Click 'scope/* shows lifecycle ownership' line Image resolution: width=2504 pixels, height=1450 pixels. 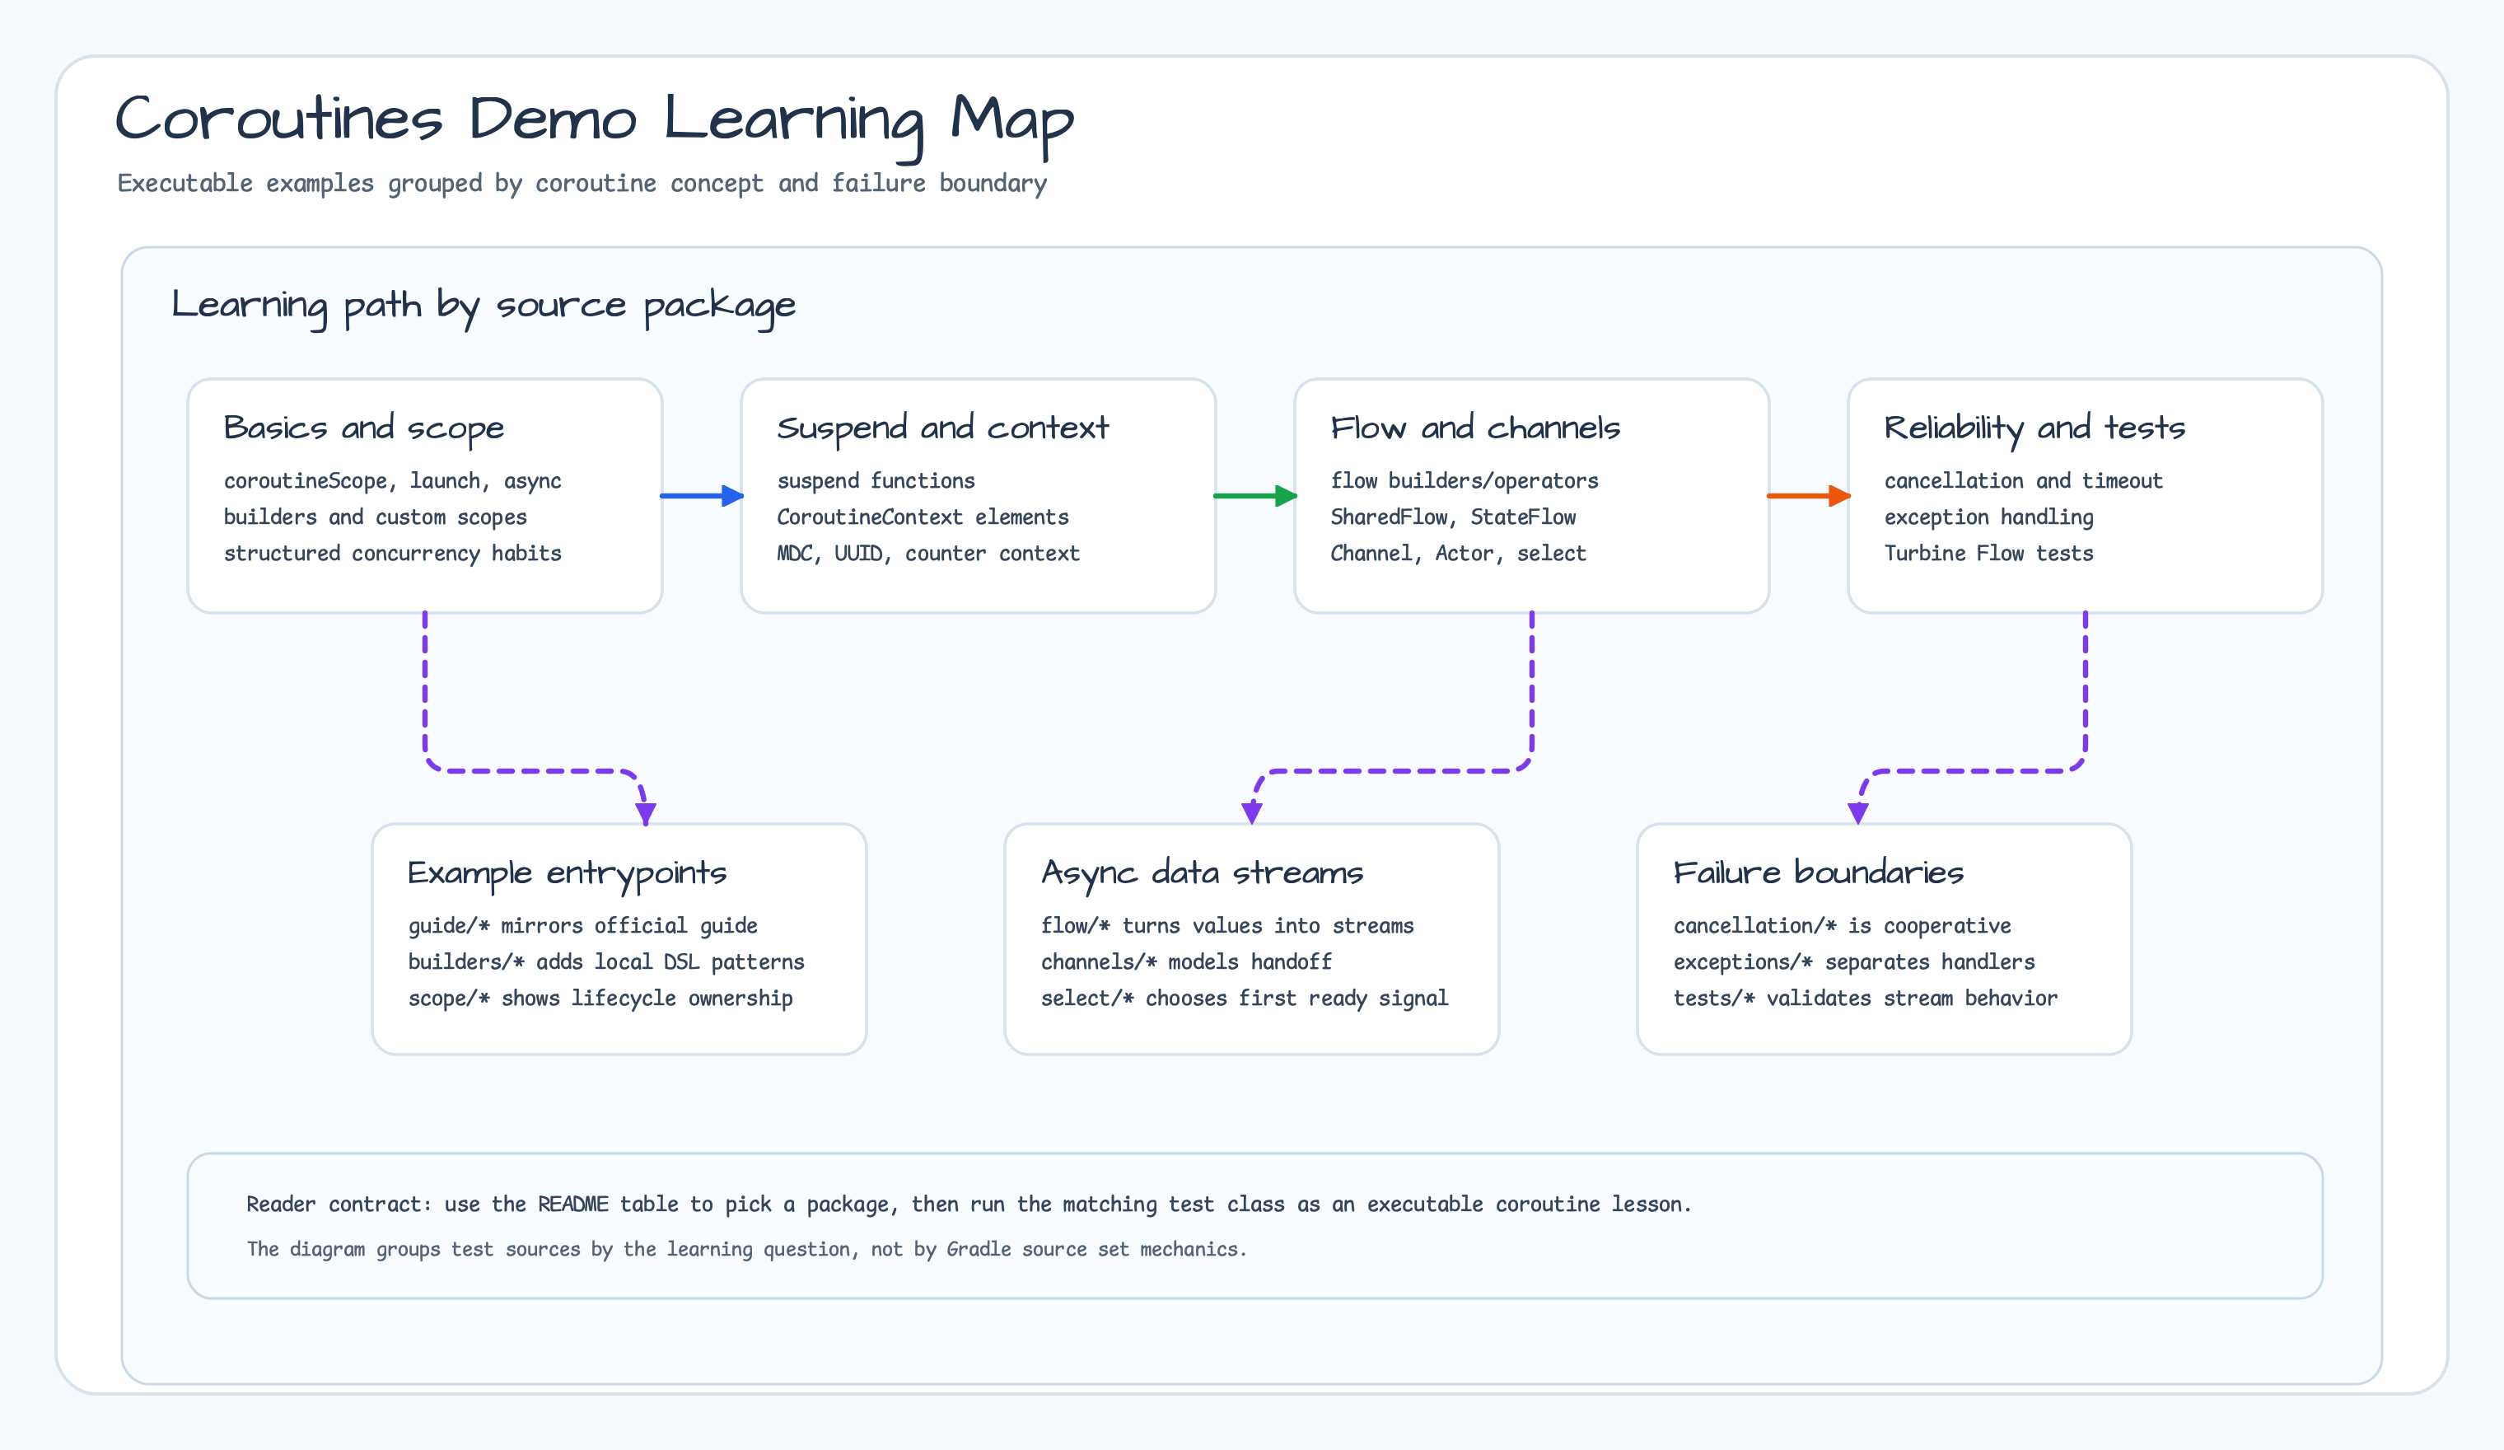pos(600,999)
